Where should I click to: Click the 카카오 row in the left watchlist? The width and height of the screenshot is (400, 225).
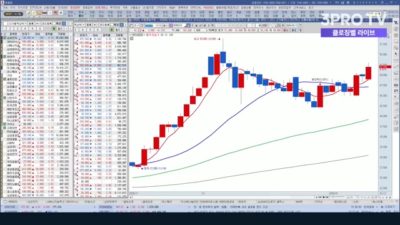[x=36, y=124]
